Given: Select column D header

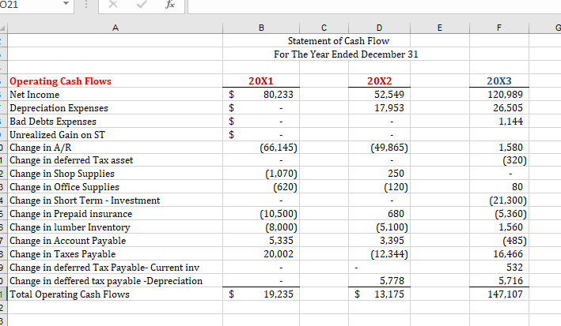Looking at the screenshot, I should 379,28.
